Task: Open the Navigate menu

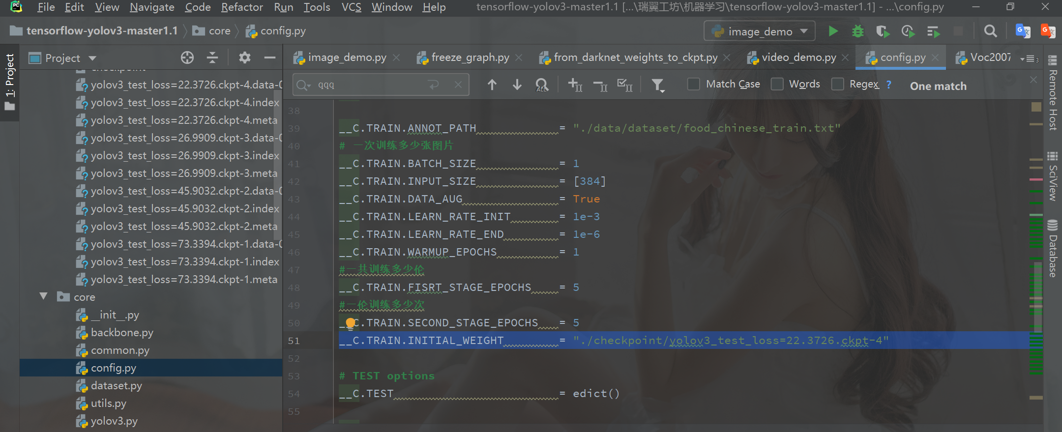Action: coord(152,7)
